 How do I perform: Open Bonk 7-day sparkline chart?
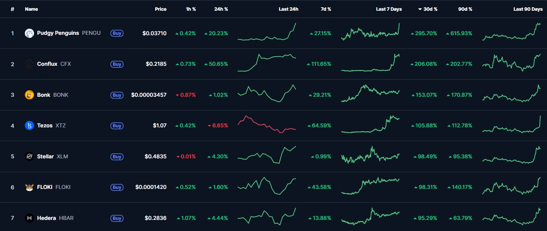coord(370,94)
